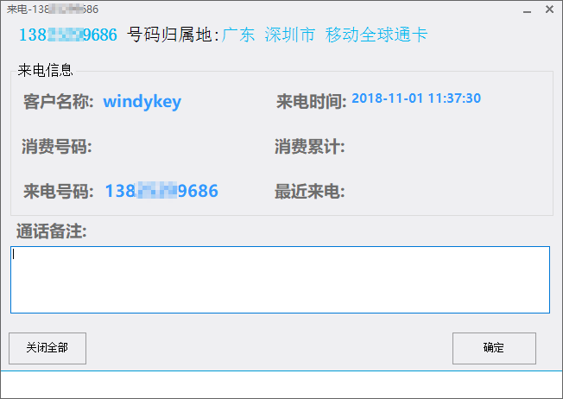The width and height of the screenshot is (563, 399).
Task: Click the 移动全球通卡 carrier text
Action: click(376, 35)
